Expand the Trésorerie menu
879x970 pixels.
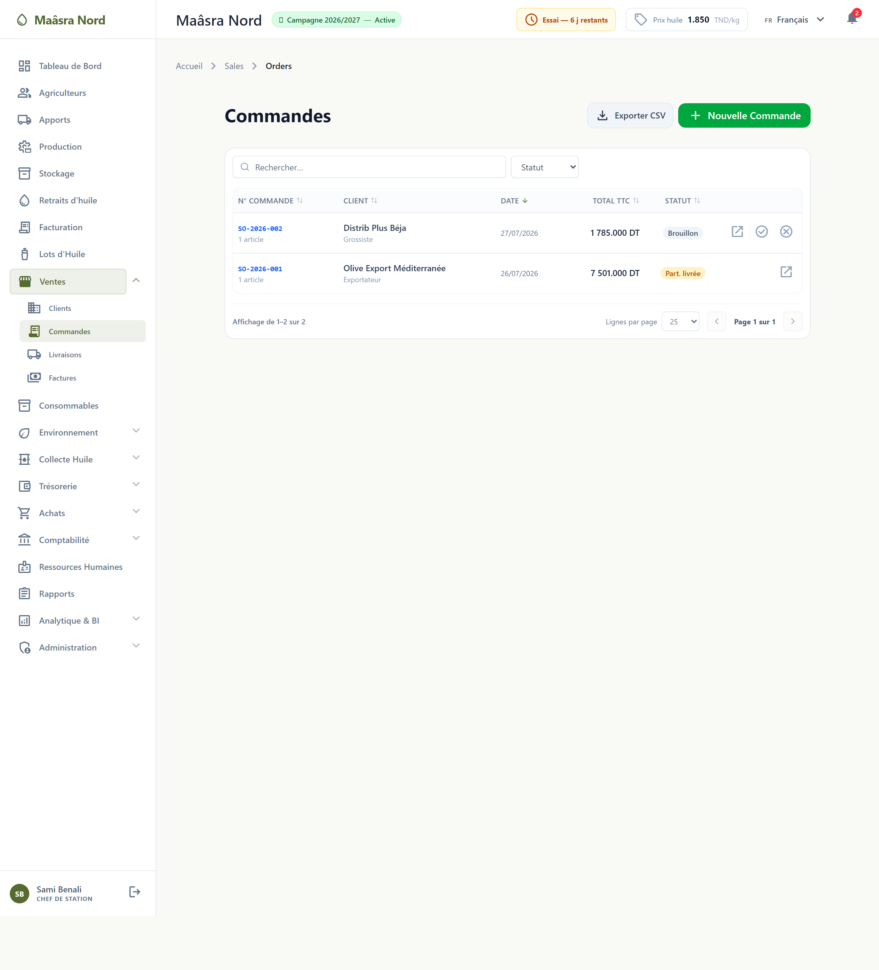(136, 484)
